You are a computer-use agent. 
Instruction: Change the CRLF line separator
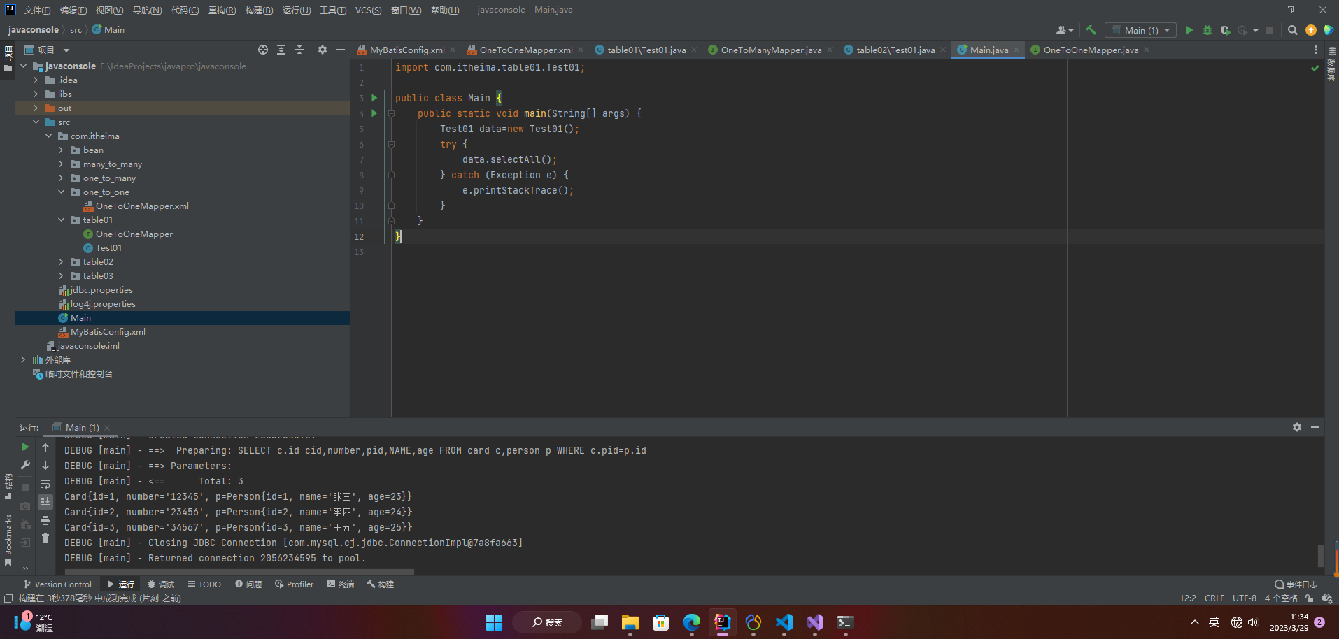click(1214, 598)
